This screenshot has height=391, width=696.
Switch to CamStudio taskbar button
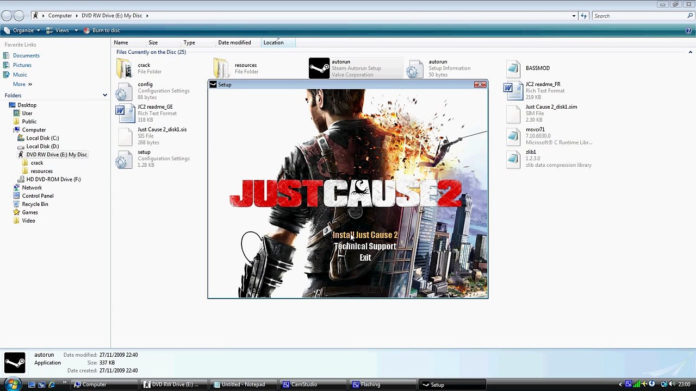coord(314,384)
